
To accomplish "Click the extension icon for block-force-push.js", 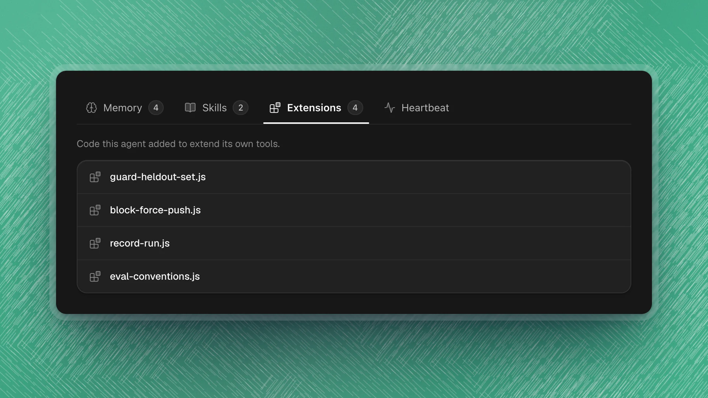I will [x=95, y=210].
